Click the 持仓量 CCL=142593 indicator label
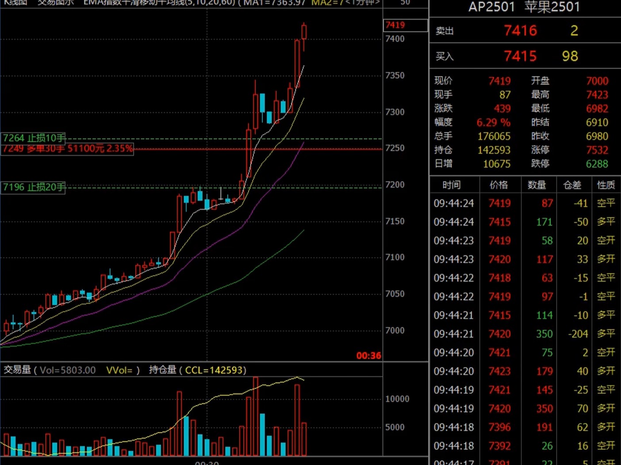The width and height of the screenshot is (621, 465). point(198,370)
